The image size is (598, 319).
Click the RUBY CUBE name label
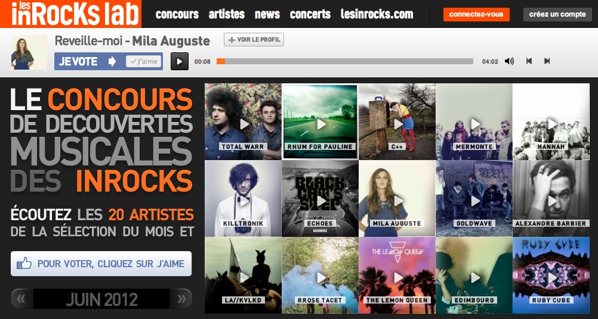pyautogui.click(x=551, y=300)
